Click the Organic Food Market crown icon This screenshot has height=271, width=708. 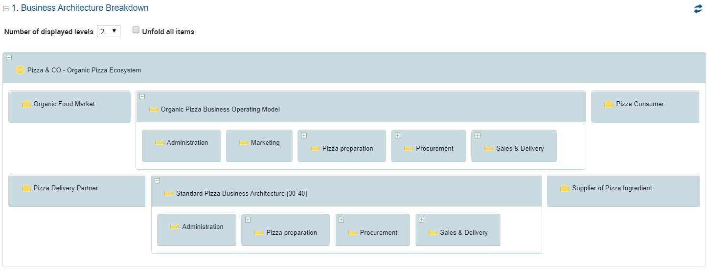tap(26, 104)
